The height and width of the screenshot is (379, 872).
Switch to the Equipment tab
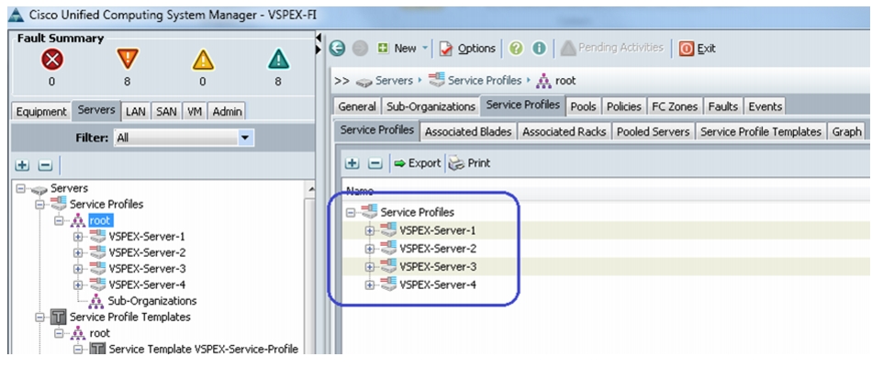click(41, 111)
